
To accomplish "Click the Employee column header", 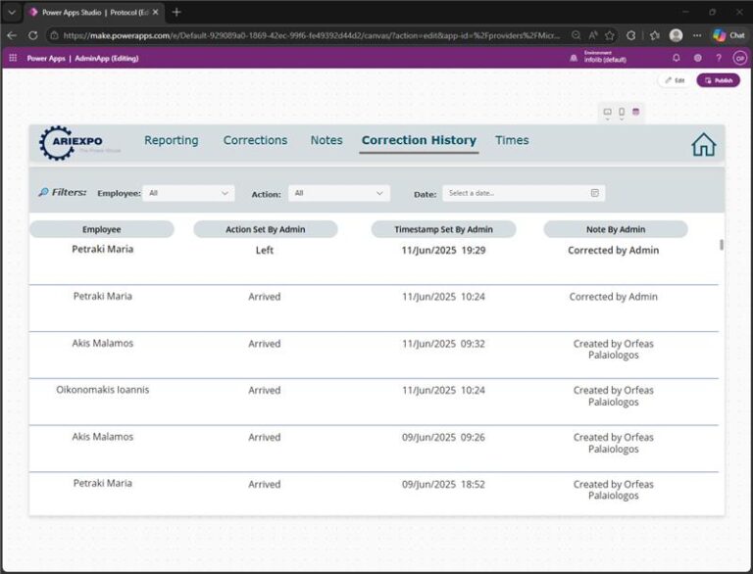I will pos(102,229).
